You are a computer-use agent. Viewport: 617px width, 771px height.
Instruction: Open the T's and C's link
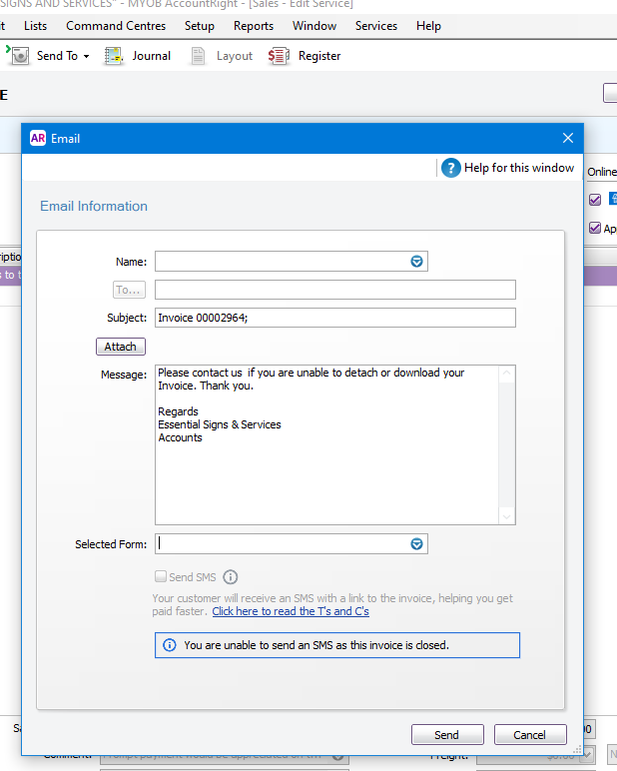pyautogui.click(x=291, y=611)
